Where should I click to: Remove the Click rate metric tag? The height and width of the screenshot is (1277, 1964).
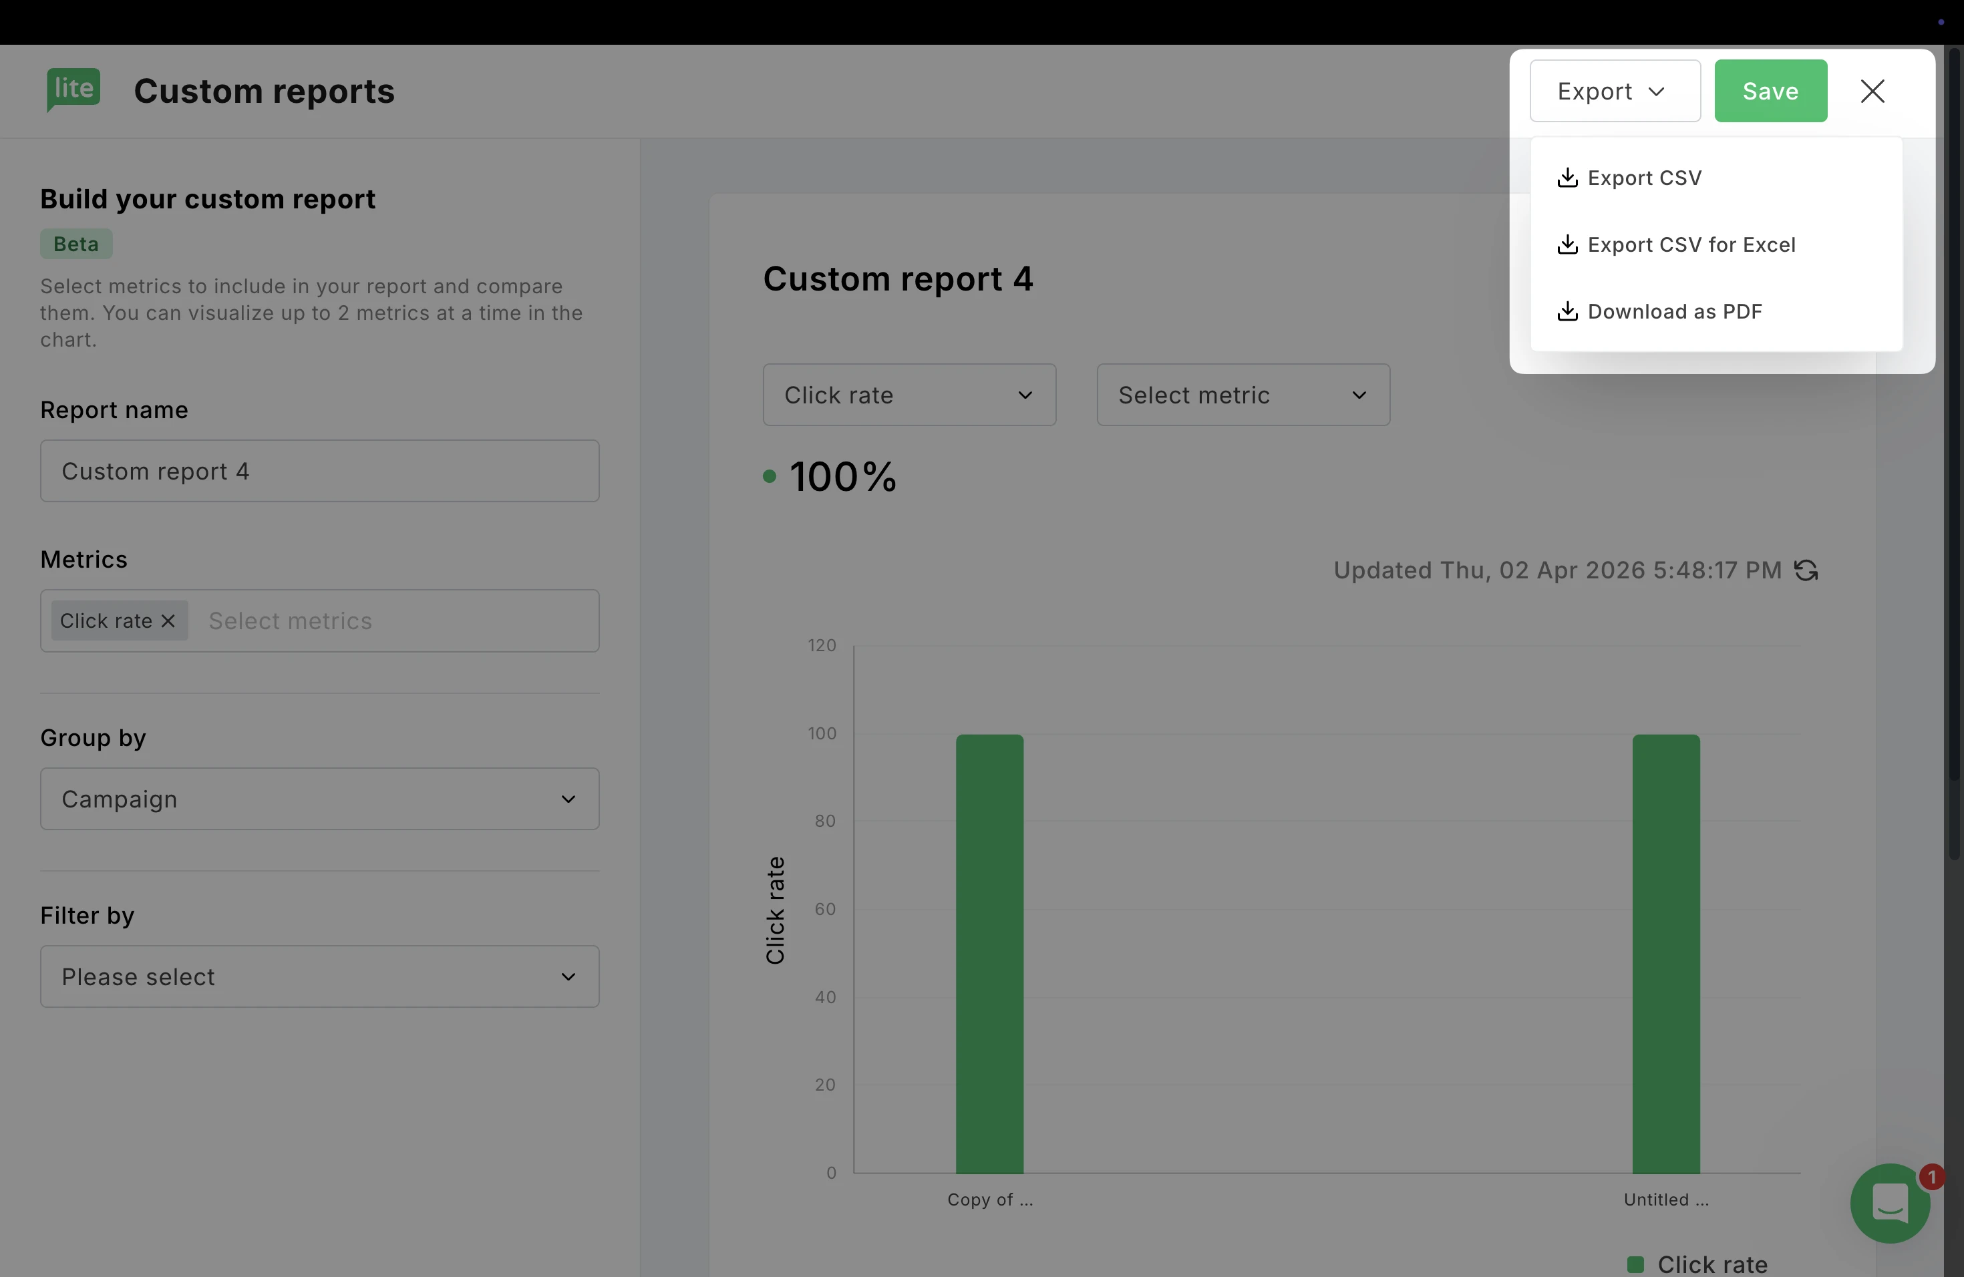tap(168, 621)
